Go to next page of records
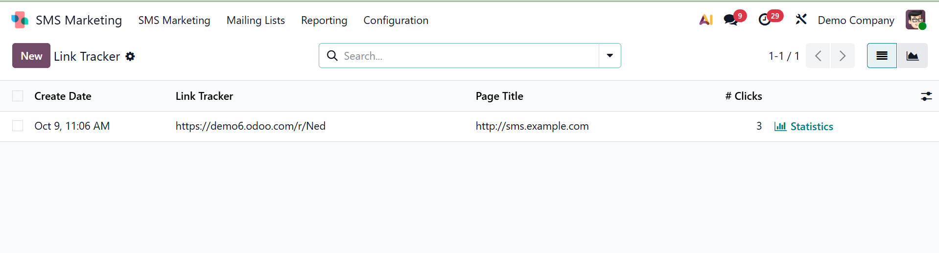This screenshot has height=253, width=939. click(x=842, y=56)
